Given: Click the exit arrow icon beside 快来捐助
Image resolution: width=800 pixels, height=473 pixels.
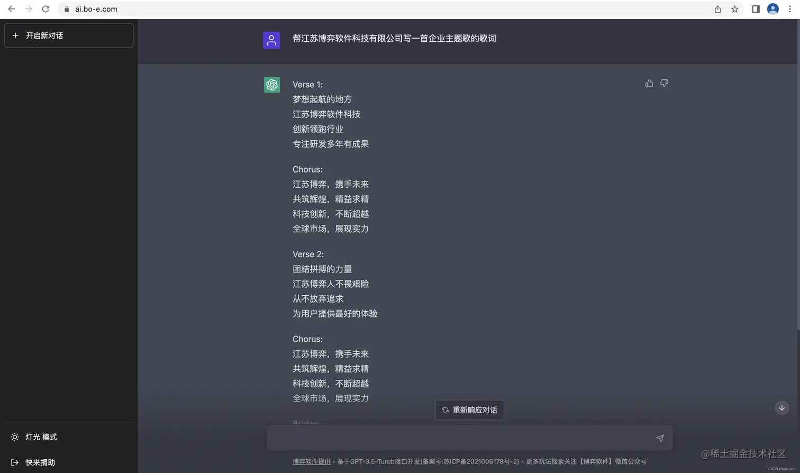Looking at the screenshot, I should [x=15, y=462].
